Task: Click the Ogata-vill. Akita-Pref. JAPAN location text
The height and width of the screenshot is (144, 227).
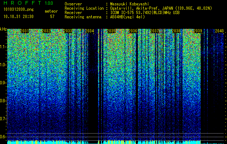Action: pos(161,8)
